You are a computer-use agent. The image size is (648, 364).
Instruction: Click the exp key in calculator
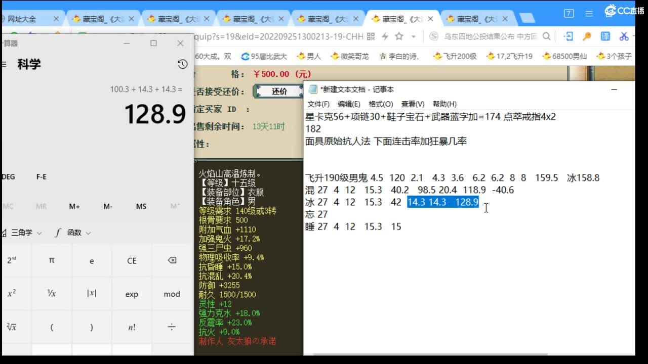pos(132,294)
